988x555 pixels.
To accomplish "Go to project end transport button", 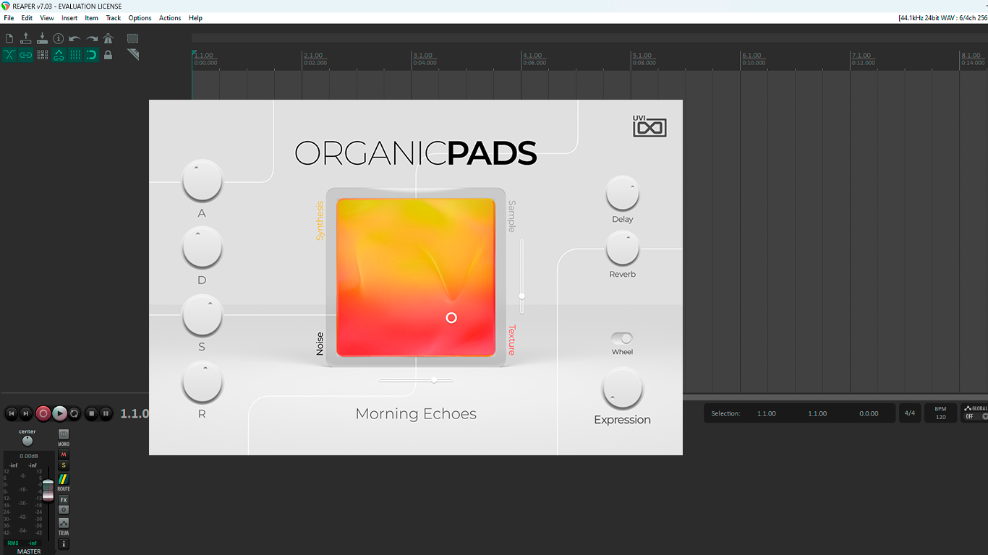I will coord(26,413).
